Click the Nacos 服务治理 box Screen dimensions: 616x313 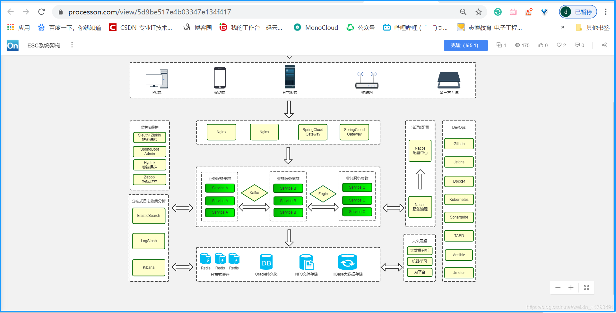point(420,207)
